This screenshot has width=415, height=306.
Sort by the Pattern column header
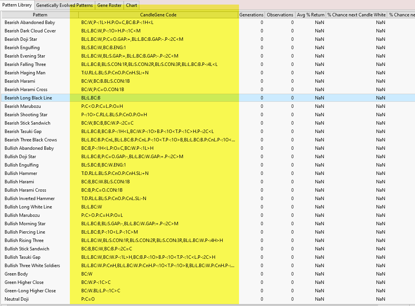(40, 15)
